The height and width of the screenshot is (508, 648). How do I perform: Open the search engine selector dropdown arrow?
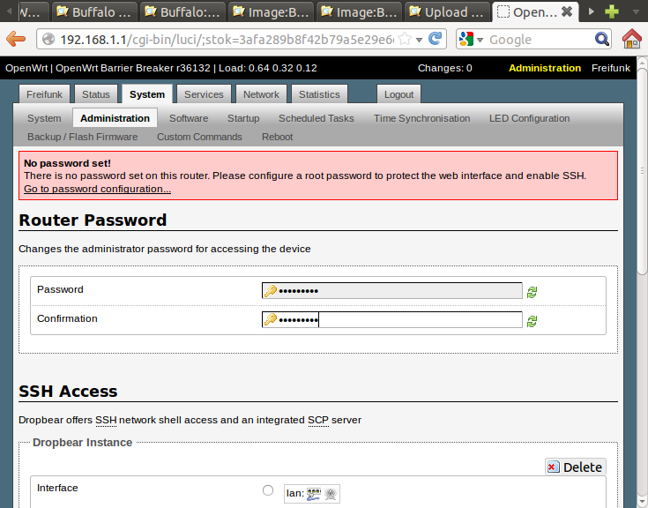pos(480,40)
